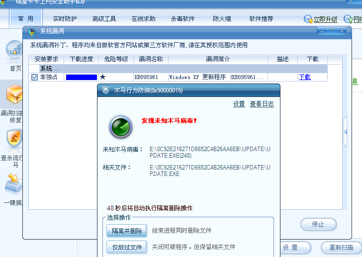Open 设置 link in trojan defense dialog
This screenshot has width=362, height=257.
pos(239,104)
